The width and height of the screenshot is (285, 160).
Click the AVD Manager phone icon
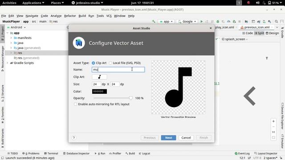pos(264,21)
